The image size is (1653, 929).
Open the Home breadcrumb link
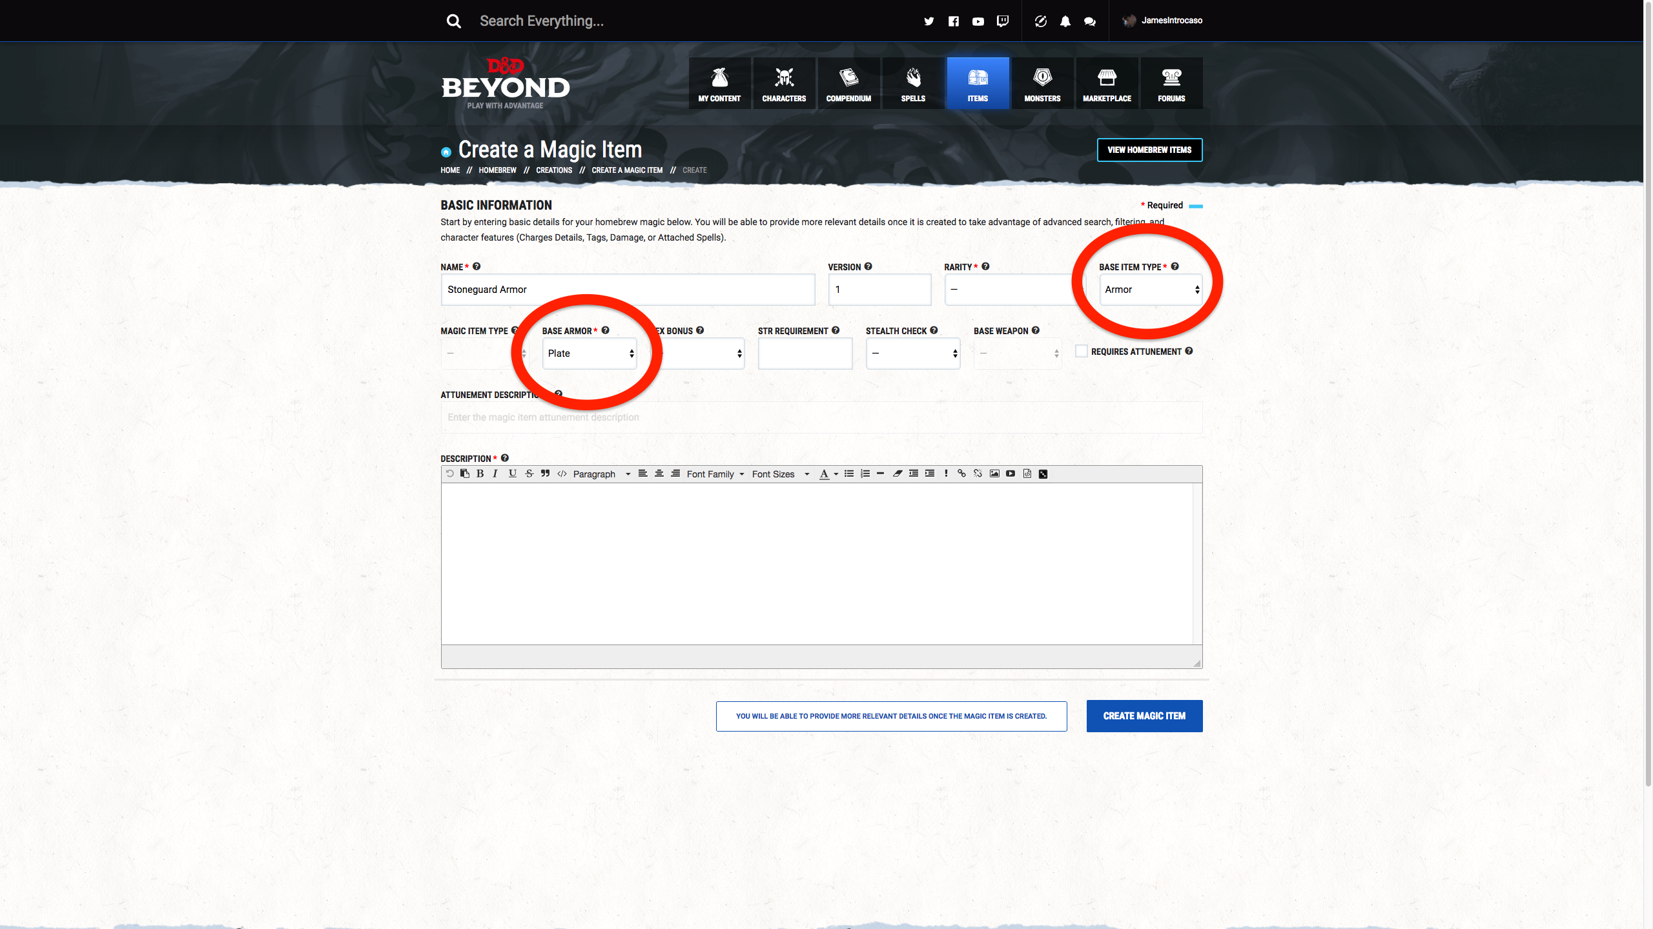click(x=450, y=170)
